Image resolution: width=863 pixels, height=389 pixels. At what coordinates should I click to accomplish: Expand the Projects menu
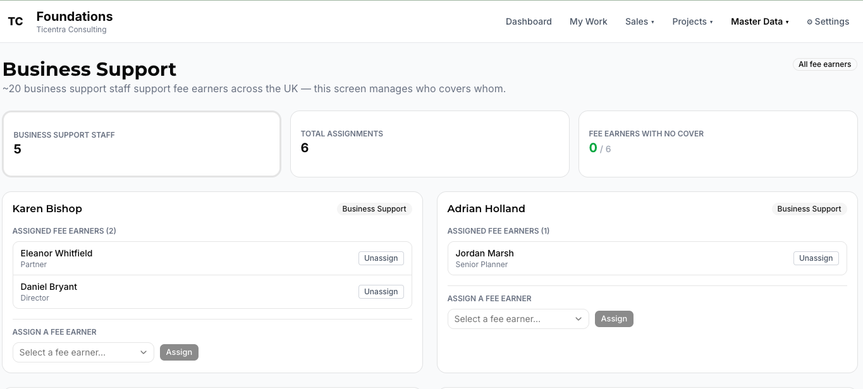pyautogui.click(x=692, y=21)
